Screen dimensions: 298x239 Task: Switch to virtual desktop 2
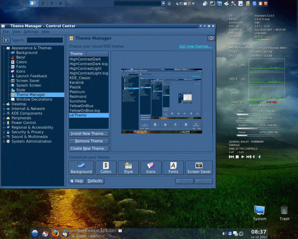point(43,3)
